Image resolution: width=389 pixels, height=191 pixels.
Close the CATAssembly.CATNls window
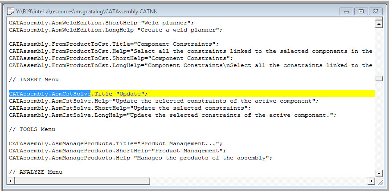[376, 12]
